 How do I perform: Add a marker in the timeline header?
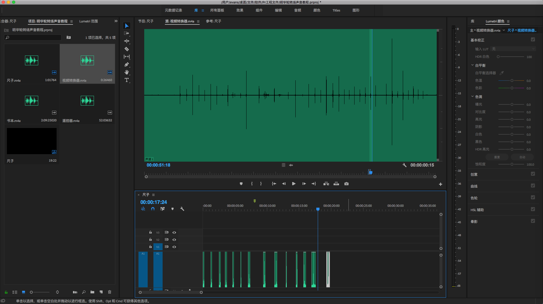172,209
